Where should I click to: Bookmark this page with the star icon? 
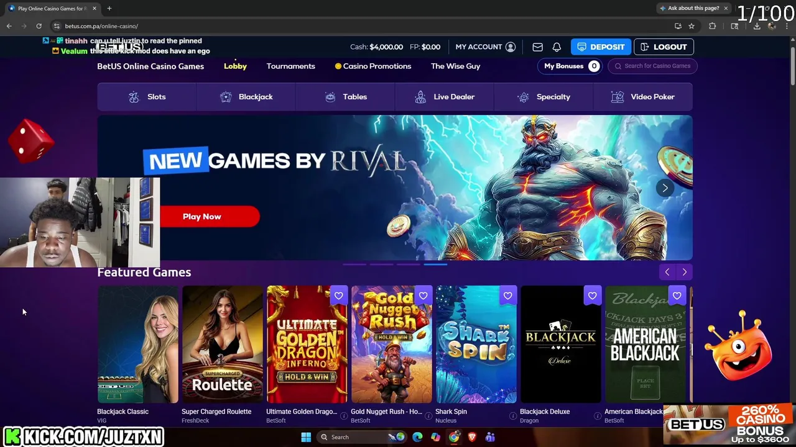coord(692,26)
